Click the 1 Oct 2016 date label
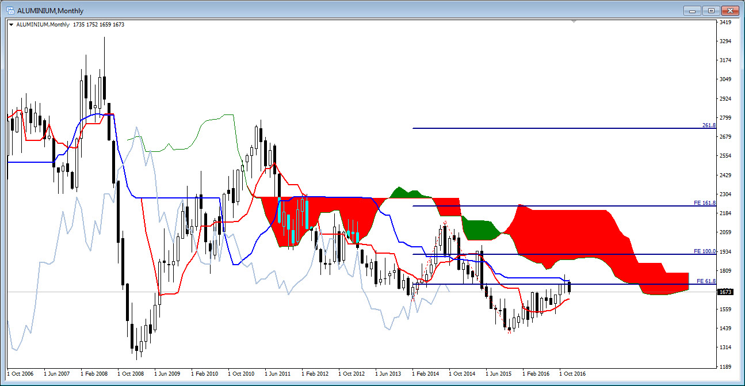 point(573,374)
